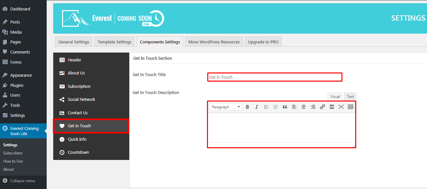Open the Subscription component section
Viewport: 427px width, 189px height.
91,86
